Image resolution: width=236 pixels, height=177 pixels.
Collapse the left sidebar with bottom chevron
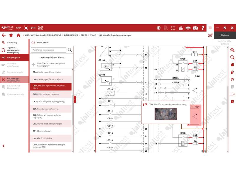[x=4, y=146]
